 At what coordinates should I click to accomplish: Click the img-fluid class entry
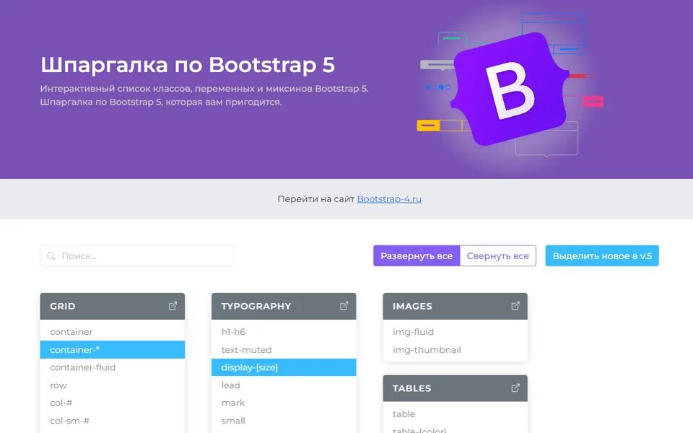(456, 332)
